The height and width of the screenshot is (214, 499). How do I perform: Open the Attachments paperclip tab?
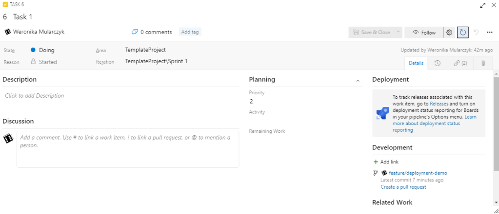[483, 63]
